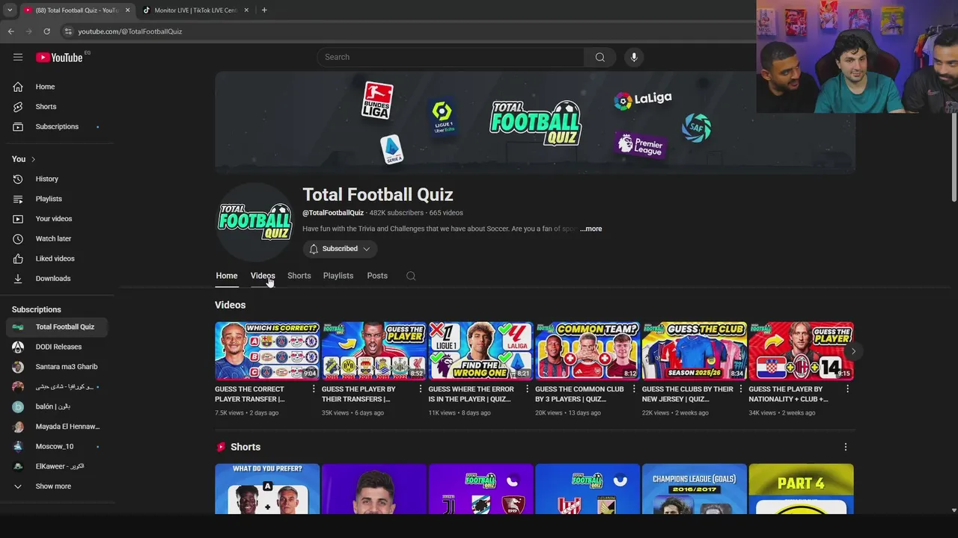The height and width of the screenshot is (538, 958).
Task: Open a new browser tab
Action: (264, 10)
